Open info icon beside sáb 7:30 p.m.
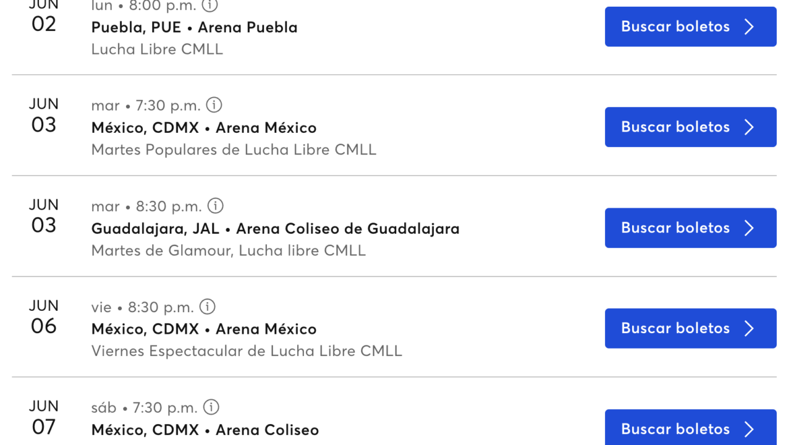Viewport: 791px width, 445px height. [x=211, y=407]
